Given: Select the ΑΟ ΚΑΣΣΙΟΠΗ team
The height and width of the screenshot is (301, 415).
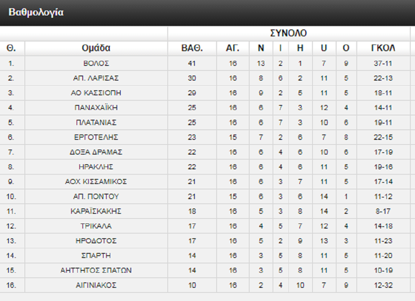Looking at the screenshot, I should pyautogui.click(x=96, y=93).
